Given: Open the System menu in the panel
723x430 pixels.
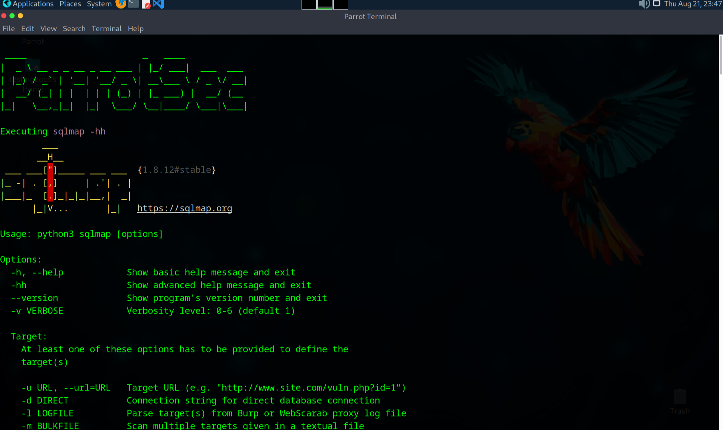Looking at the screenshot, I should (x=99, y=4).
